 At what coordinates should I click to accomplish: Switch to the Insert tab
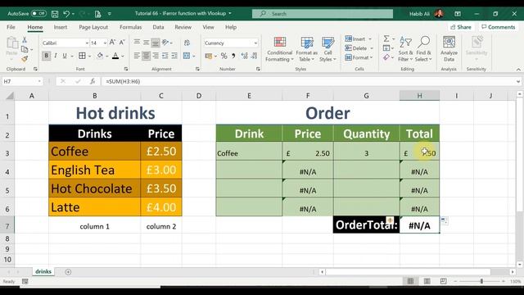[61, 27]
